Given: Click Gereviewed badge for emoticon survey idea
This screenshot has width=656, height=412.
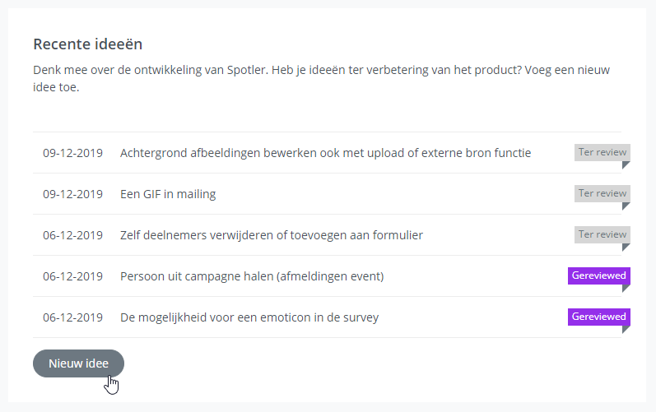Looking at the screenshot, I should [x=598, y=317].
